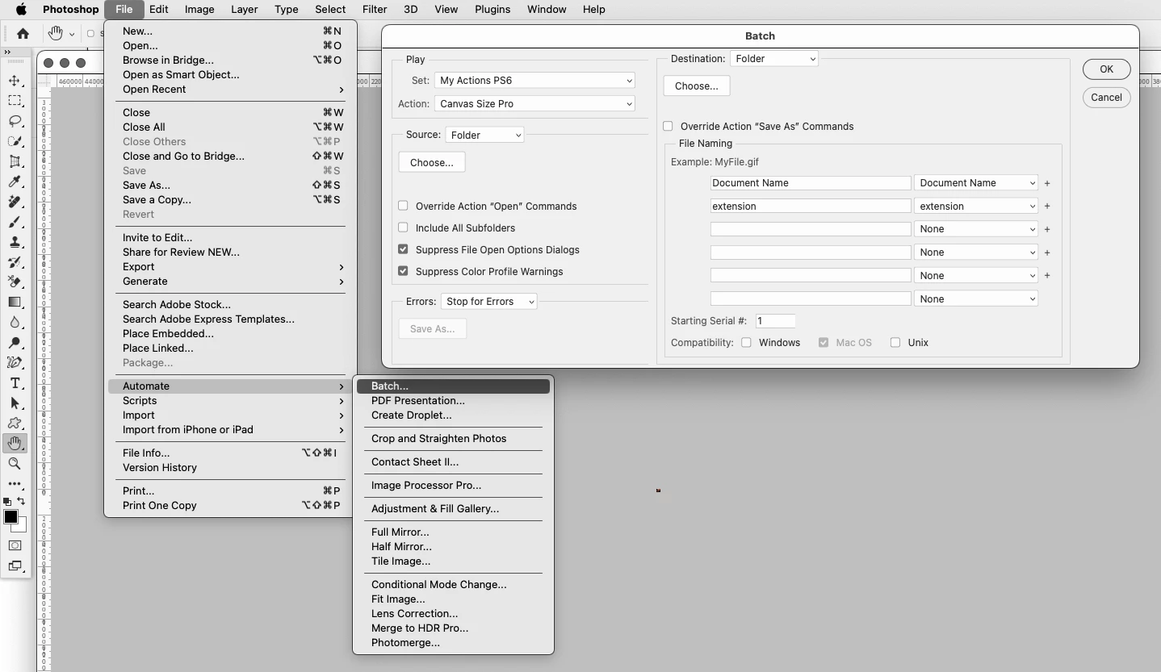Screen dimensions: 1161x672
Task: Choose Photomerge... from Automate submenu
Action: click(453, 642)
